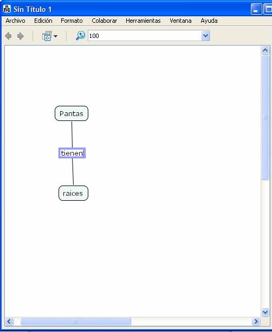Open the Ventana menu
This screenshot has height=332, width=272.
[180, 21]
